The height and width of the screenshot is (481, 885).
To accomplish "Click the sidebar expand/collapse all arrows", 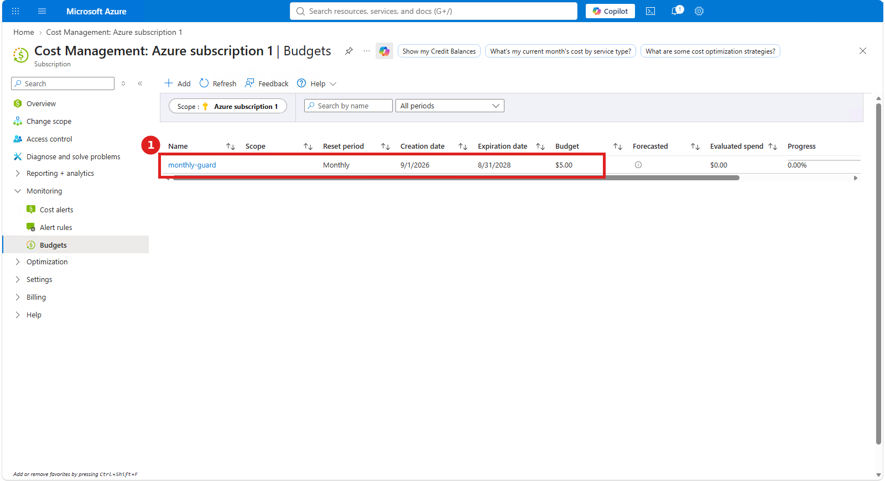I will [x=123, y=83].
